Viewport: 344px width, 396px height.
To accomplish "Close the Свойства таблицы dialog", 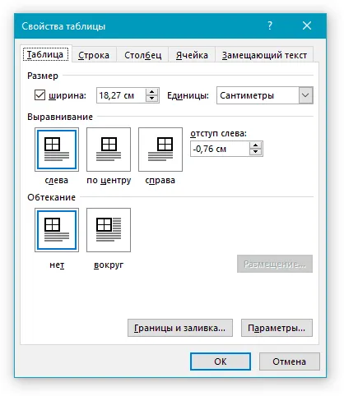I will tap(307, 25).
